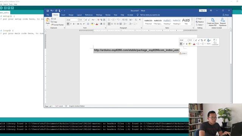The width and height of the screenshot is (242, 136).
Task: Click mini toolbar font color swatch
Action: [x=194, y=44]
